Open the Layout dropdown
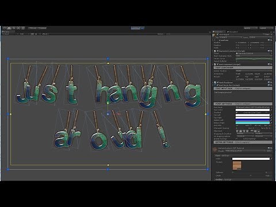 pyautogui.click(x=266, y=28)
